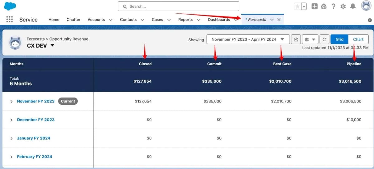The image size is (374, 169).
Task: Open the Help question mark icon
Action: (x=333, y=6)
